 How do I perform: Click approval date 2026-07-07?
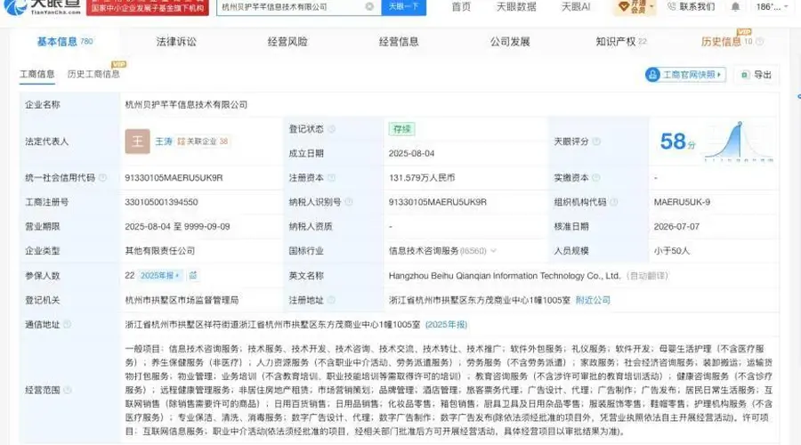pyautogui.click(x=676, y=226)
